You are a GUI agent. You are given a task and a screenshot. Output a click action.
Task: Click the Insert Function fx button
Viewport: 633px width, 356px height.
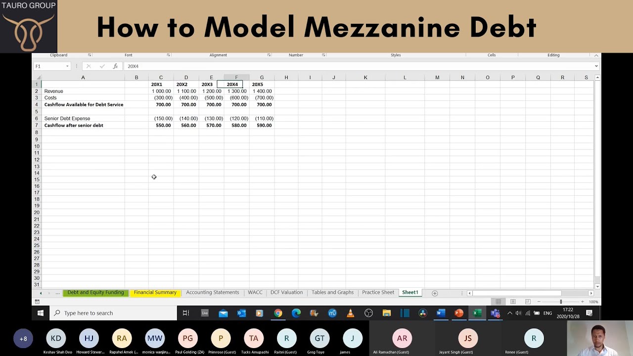coord(115,66)
